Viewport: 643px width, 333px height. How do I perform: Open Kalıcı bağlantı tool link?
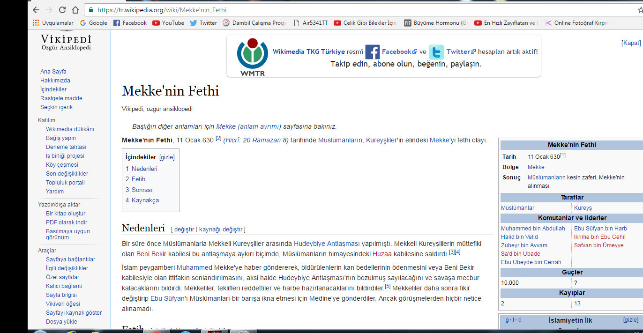(x=64, y=286)
